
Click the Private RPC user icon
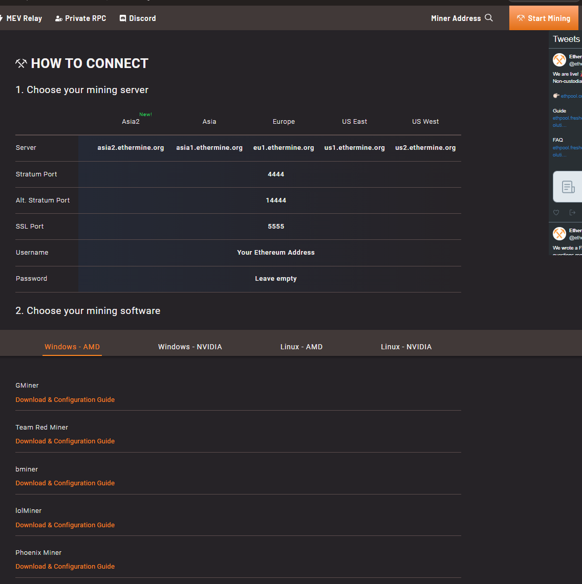[58, 18]
